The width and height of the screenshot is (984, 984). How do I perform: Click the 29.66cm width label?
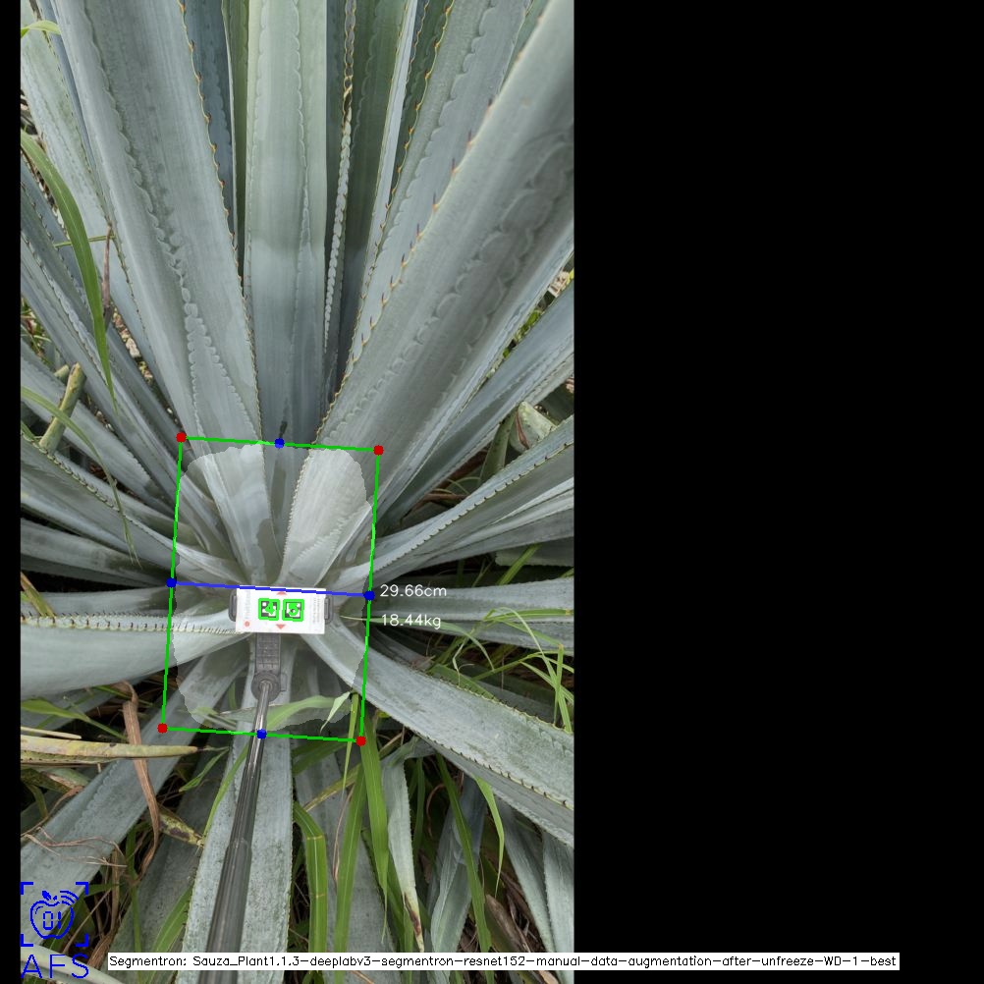click(x=413, y=591)
